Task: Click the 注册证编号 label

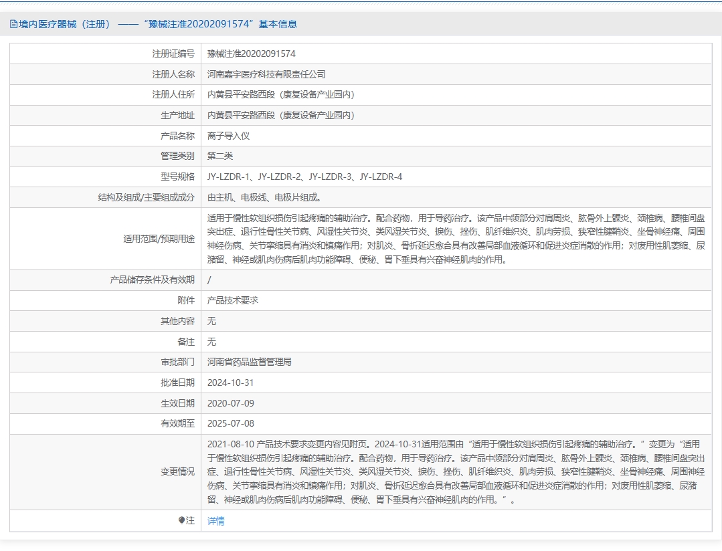Action: click(x=173, y=53)
